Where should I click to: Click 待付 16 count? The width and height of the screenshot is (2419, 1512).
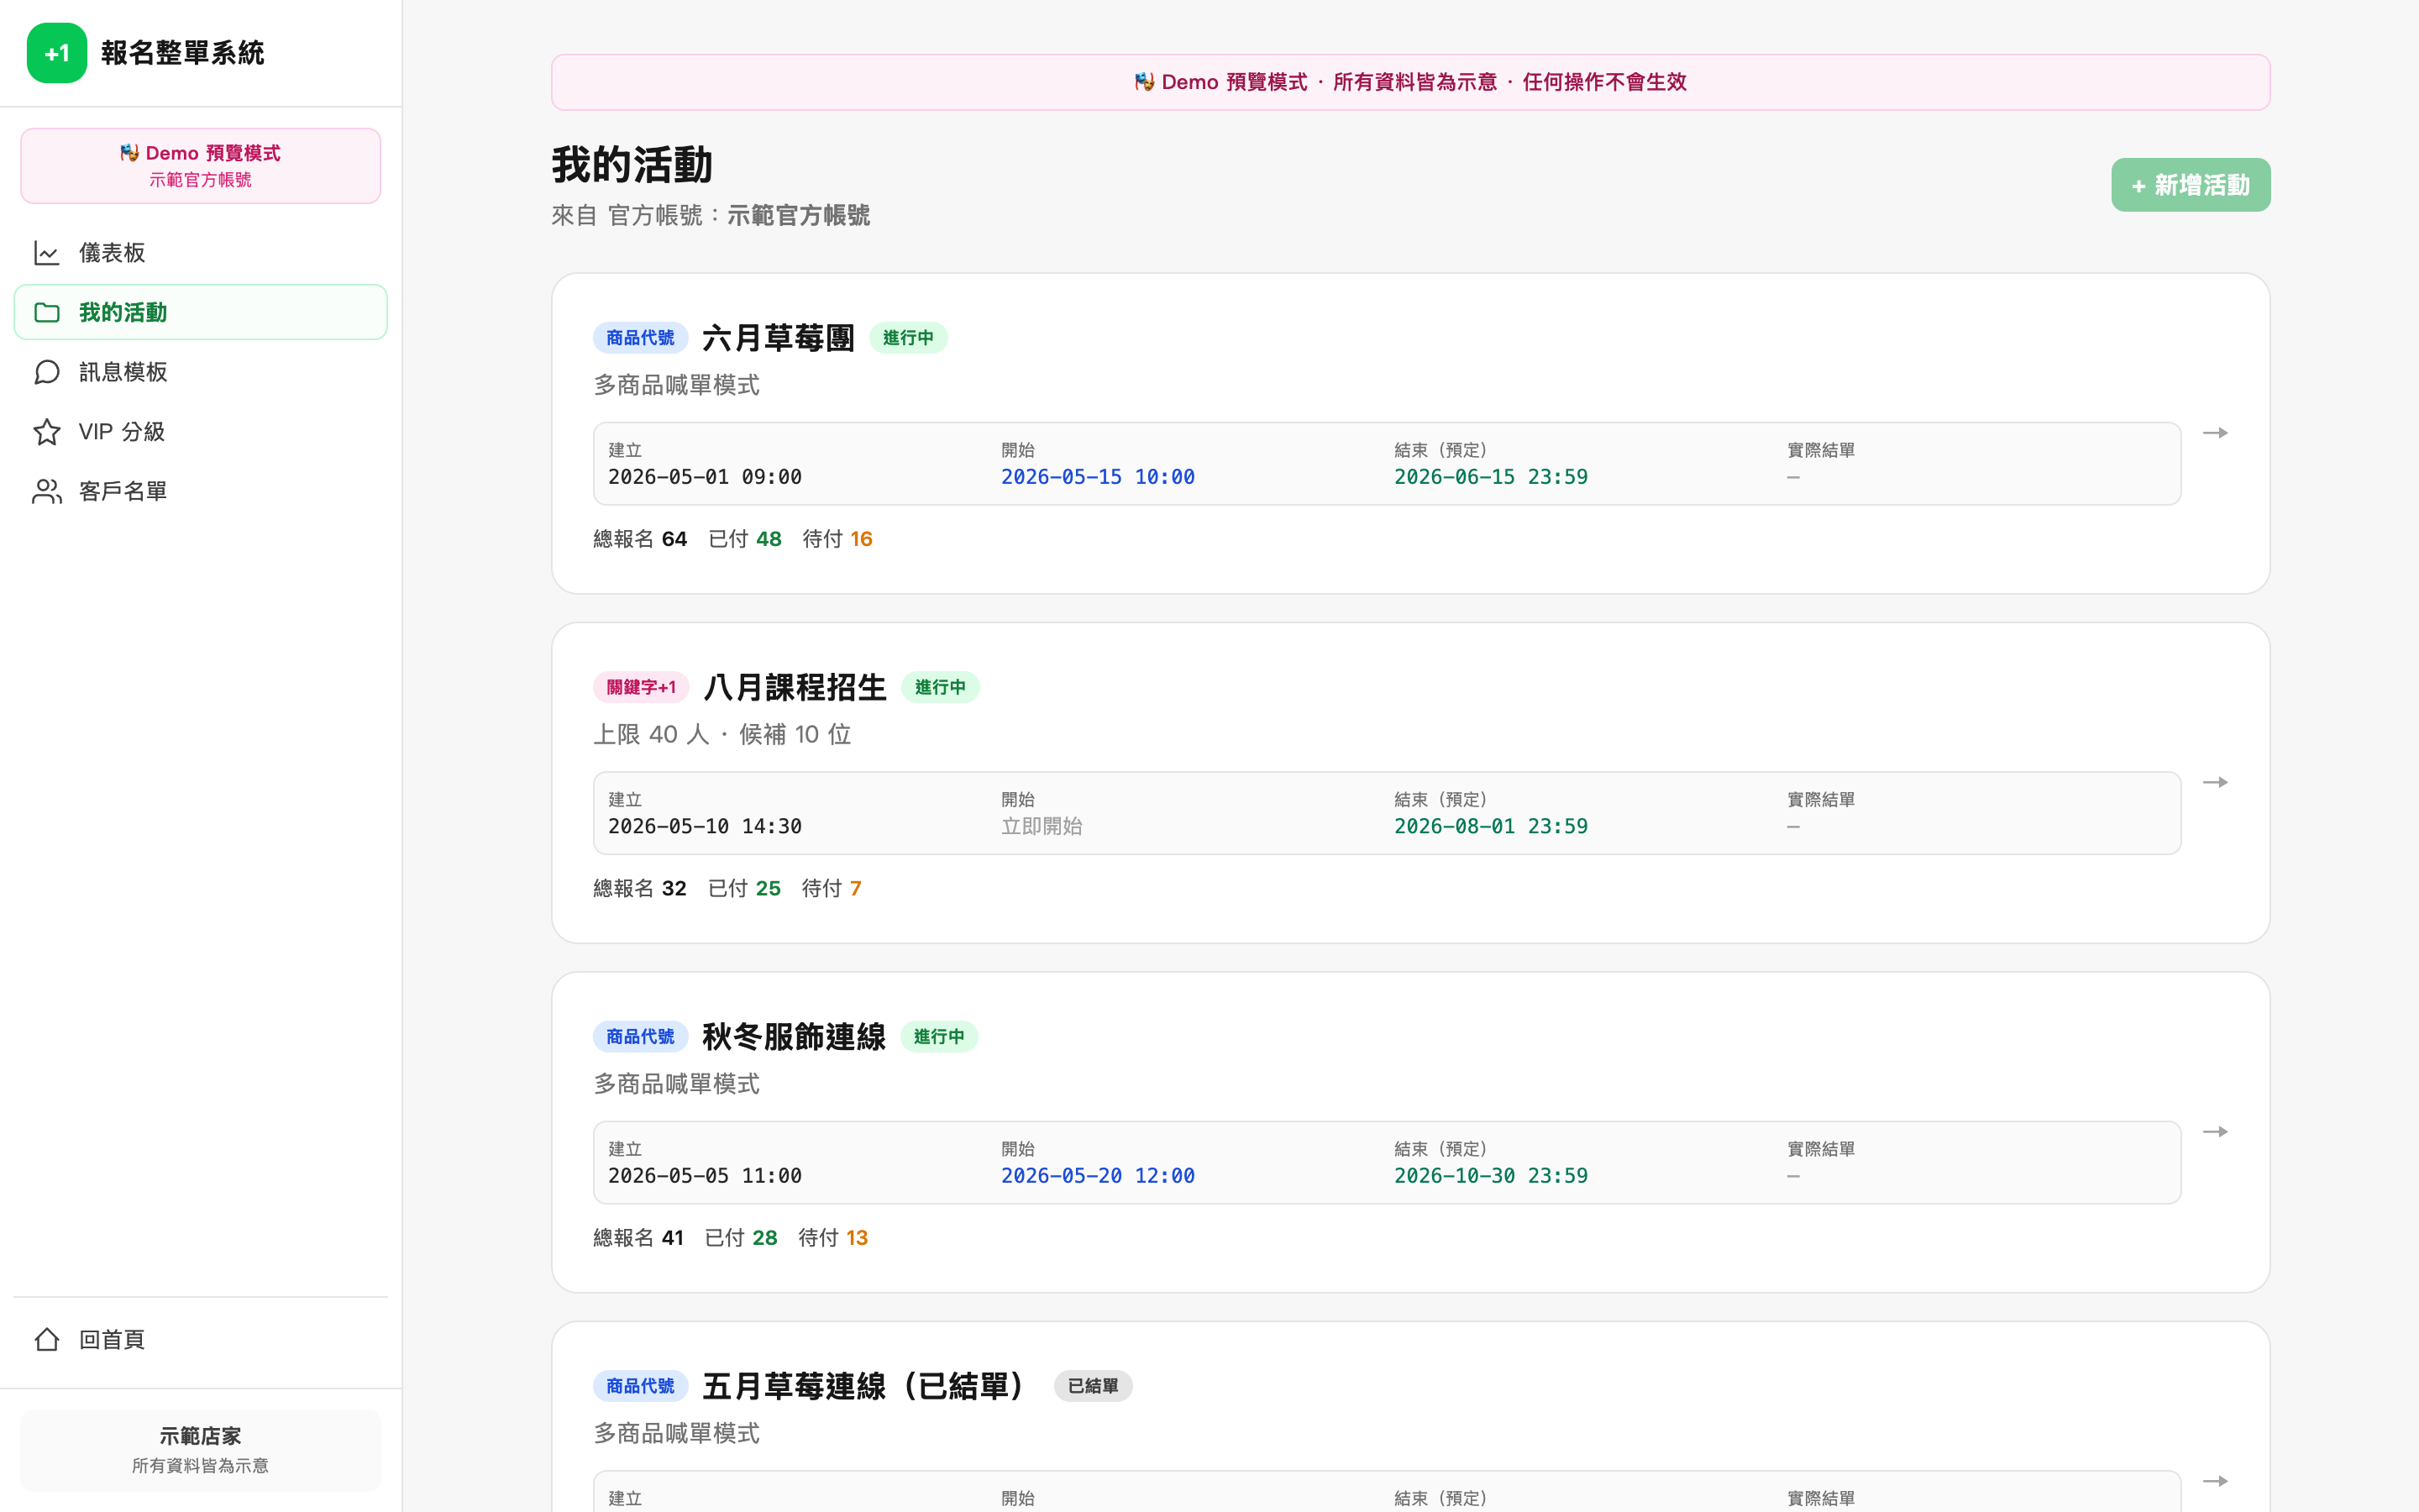(837, 539)
